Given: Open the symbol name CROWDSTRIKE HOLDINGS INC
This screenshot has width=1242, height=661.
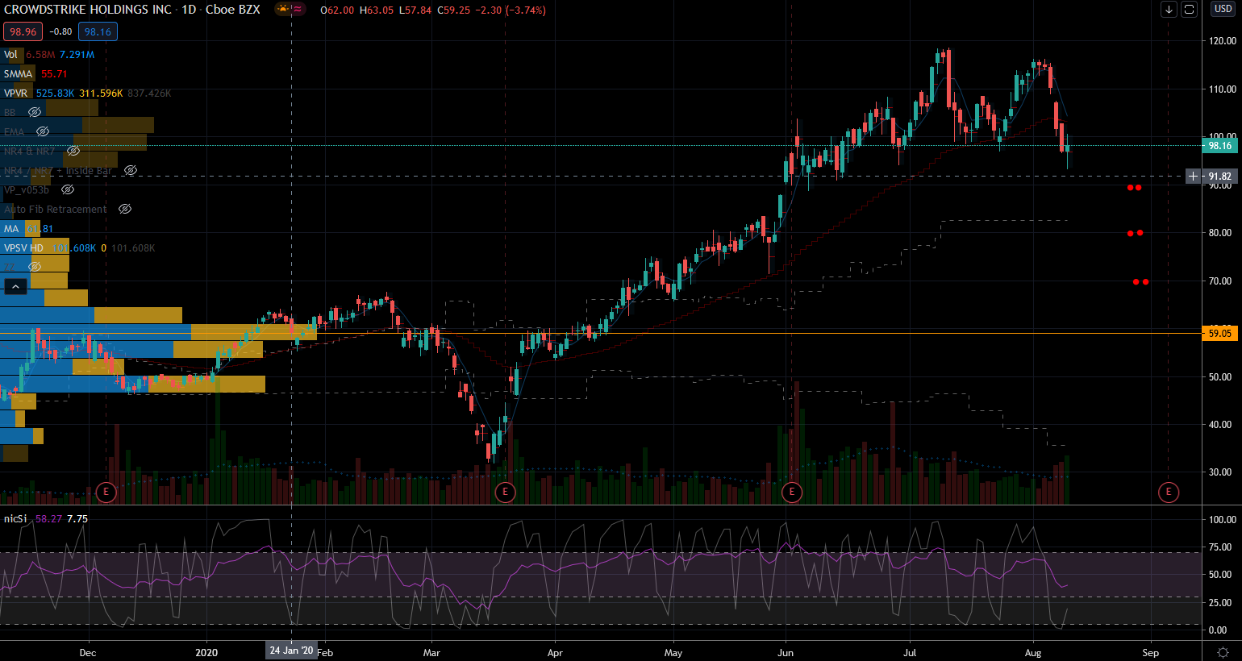Looking at the screenshot, I should tap(88, 10).
